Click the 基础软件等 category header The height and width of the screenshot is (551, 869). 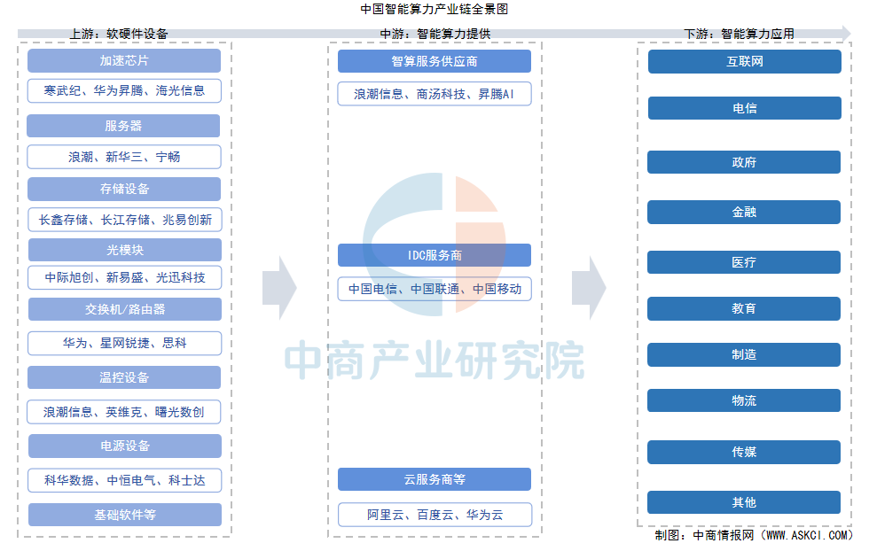click(x=125, y=515)
